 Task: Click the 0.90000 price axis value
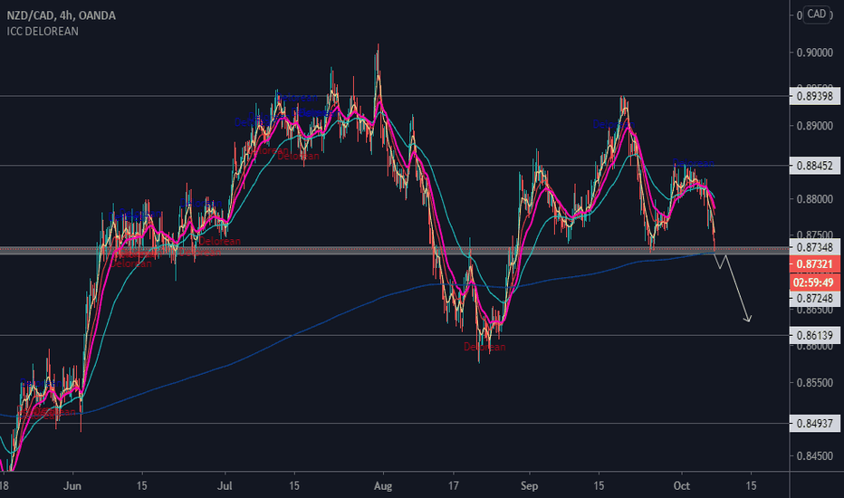tap(814, 53)
